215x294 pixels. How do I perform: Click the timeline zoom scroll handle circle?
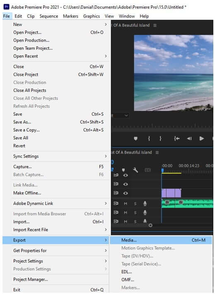click(150, 225)
